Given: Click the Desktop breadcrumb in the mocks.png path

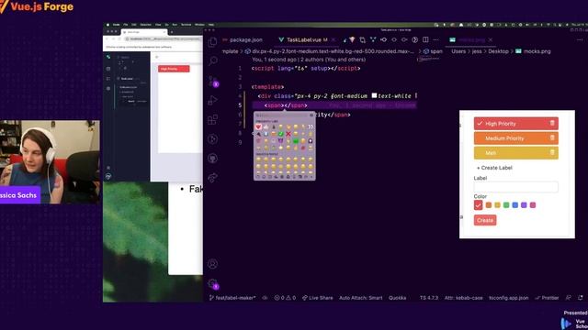Looking at the screenshot, I should 498,51.
